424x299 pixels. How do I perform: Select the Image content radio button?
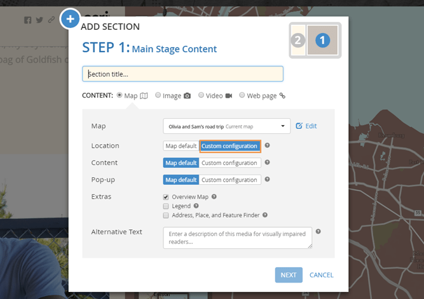click(158, 95)
